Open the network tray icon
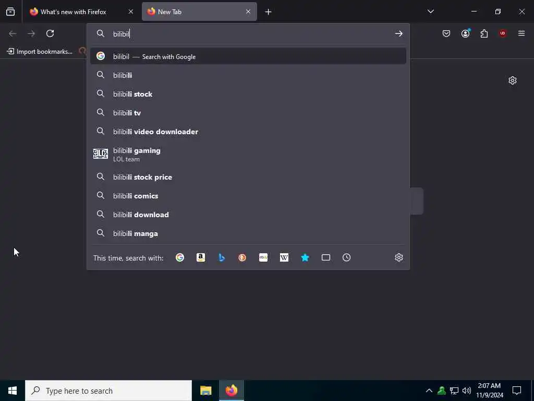The image size is (534, 401). 454,391
